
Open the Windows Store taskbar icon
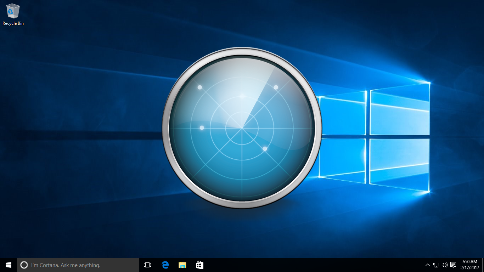[199, 265]
